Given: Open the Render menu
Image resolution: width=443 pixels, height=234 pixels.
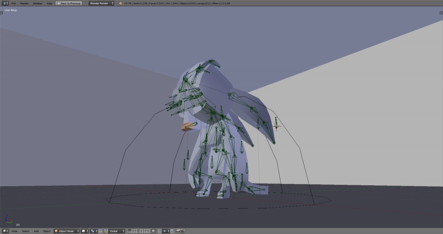Looking at the screenshot, I should click(x=24, y=3).
